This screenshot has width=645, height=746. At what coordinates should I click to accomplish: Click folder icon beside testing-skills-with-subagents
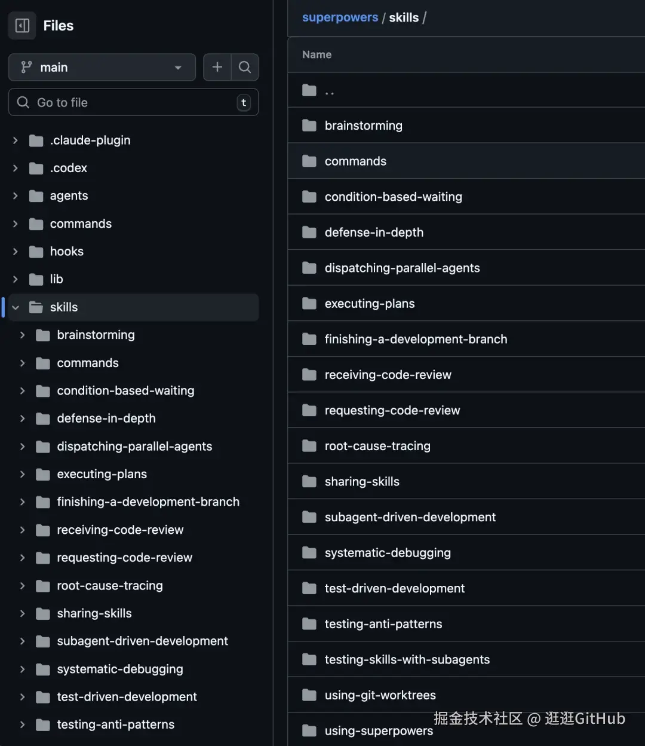(x=309, y=659)
